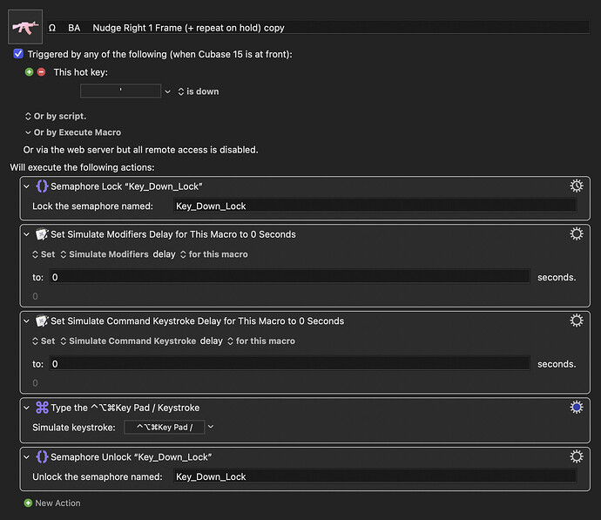Open blue gear menu for Type Keystroke action
Screen dimensions: 601x520
point(576,407)
